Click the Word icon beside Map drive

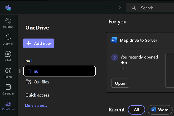pyautogui.click(x=114, y=40)
